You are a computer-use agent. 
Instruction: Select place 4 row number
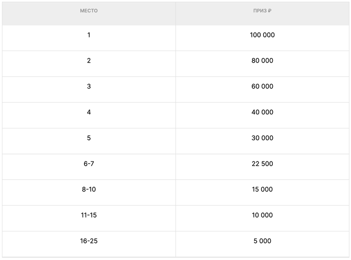[x=89, y=112]
